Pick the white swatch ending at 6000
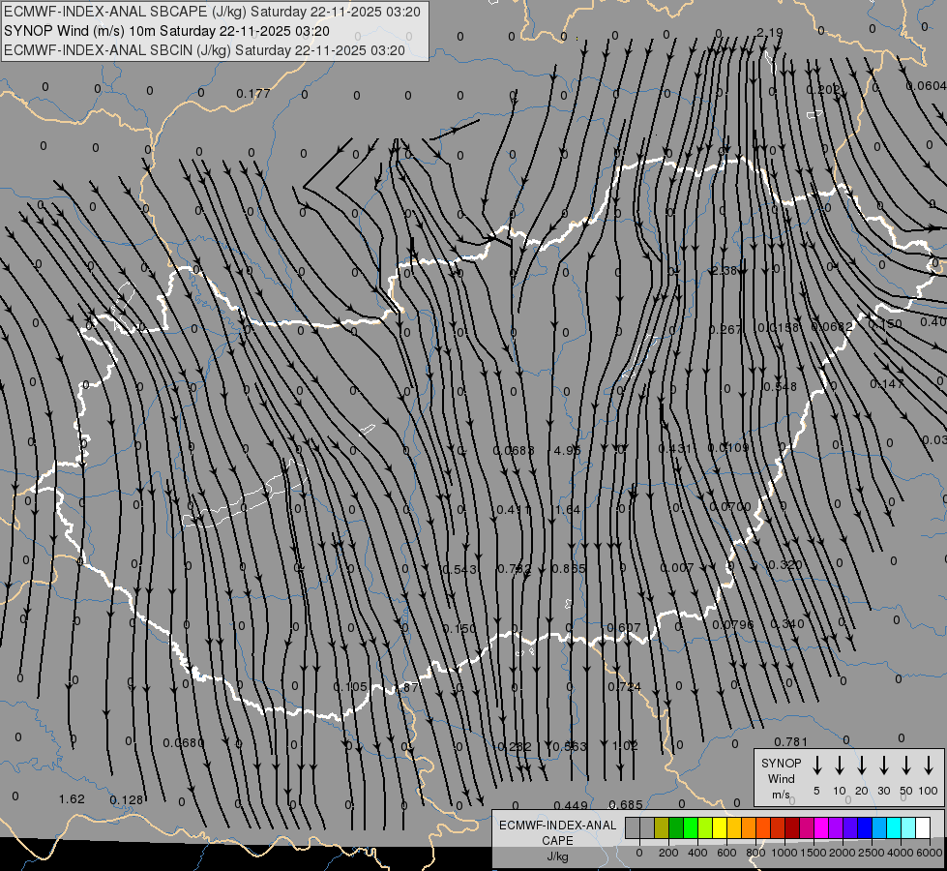947x871 pixels. 922,827
